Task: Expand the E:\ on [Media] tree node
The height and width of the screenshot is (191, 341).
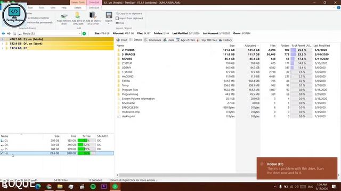Action: [2, 39]
